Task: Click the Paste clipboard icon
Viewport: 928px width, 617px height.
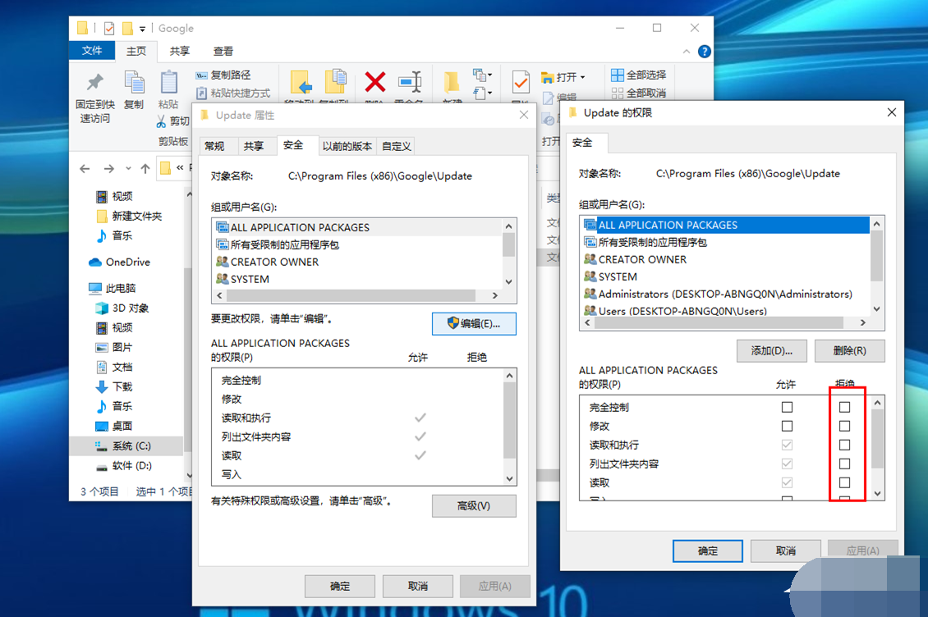Action: (168, 83)
